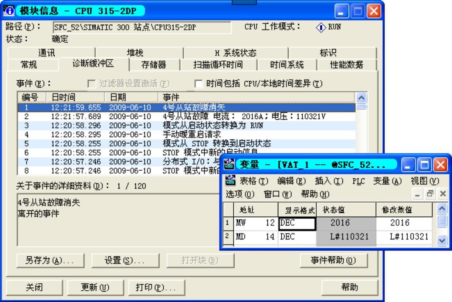This screenshot has width=452, height=302.
Task: Click the event list scrollbar thumb
Action: click(361, 107)
